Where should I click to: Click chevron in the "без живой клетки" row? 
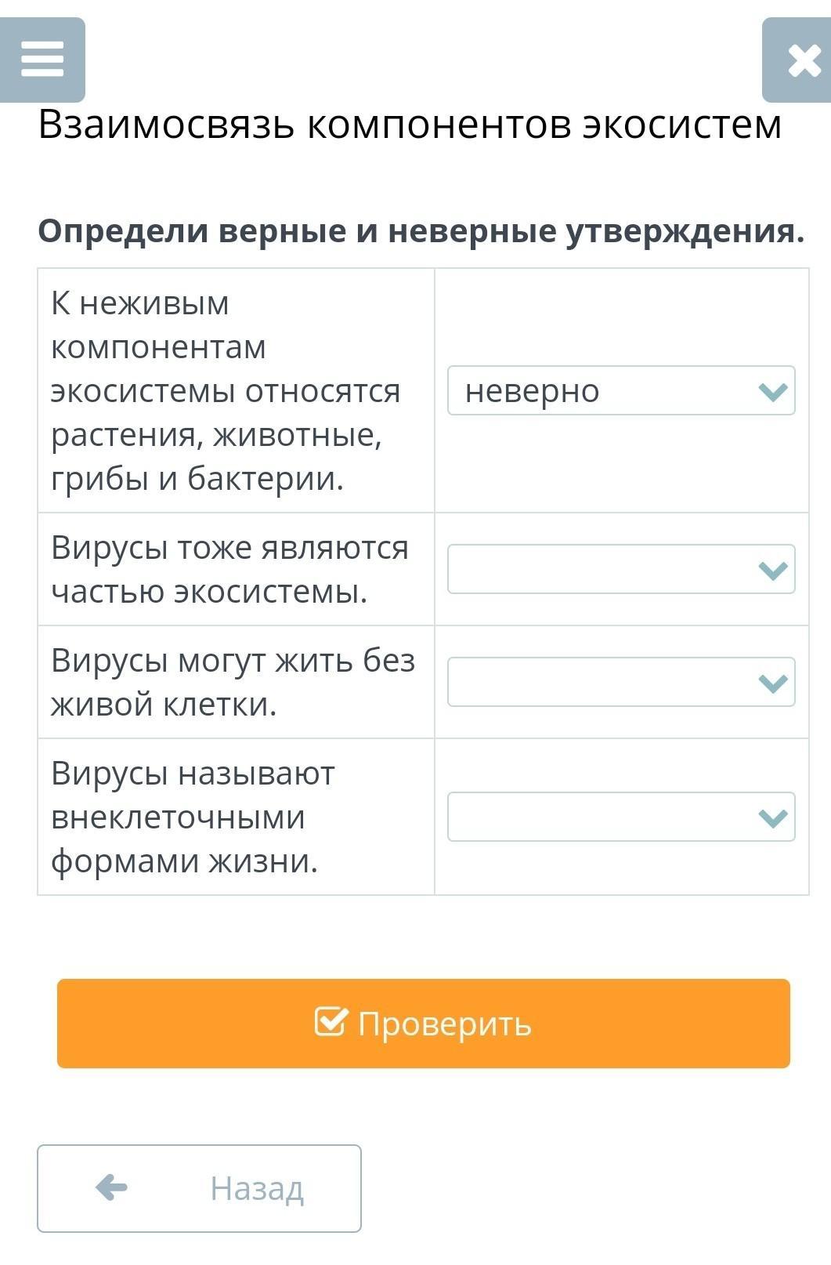click(773, 683)
